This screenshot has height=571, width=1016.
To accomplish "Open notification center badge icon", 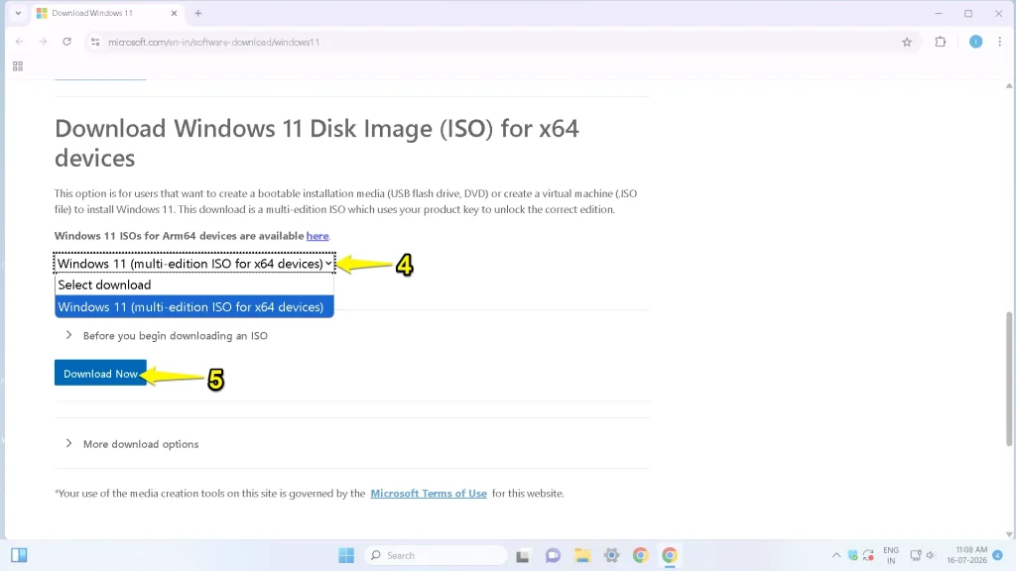I will (998, 555).
